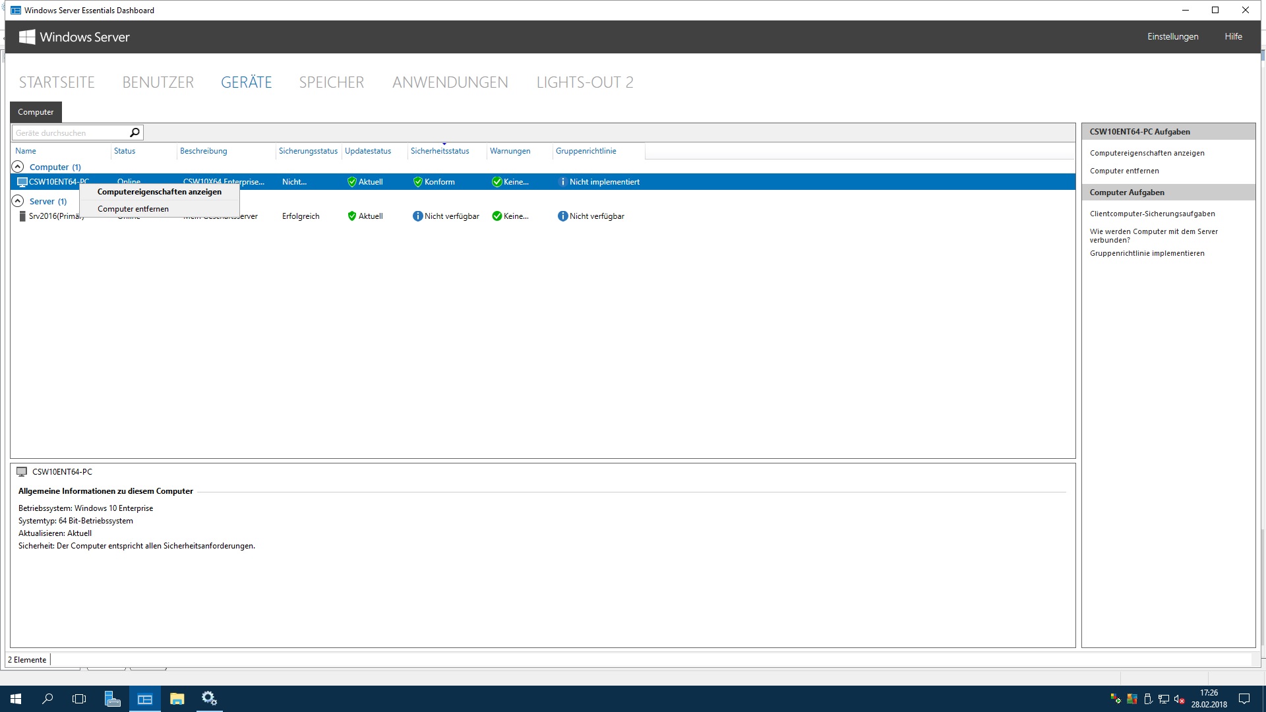The image size is (1266, 712).
Task: Click 'Gruppenrichtlinie implementieren' link in sidebar
Action: click(1147, 253)
